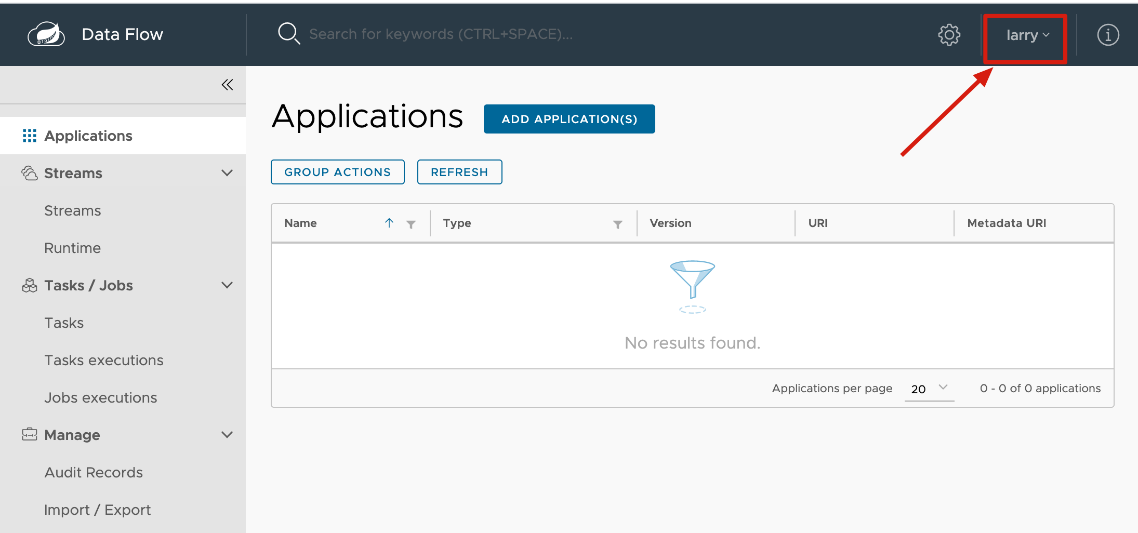1138x533 pixels.
Task: Open the larry user dropdown
Action: tap(1027, 35)
